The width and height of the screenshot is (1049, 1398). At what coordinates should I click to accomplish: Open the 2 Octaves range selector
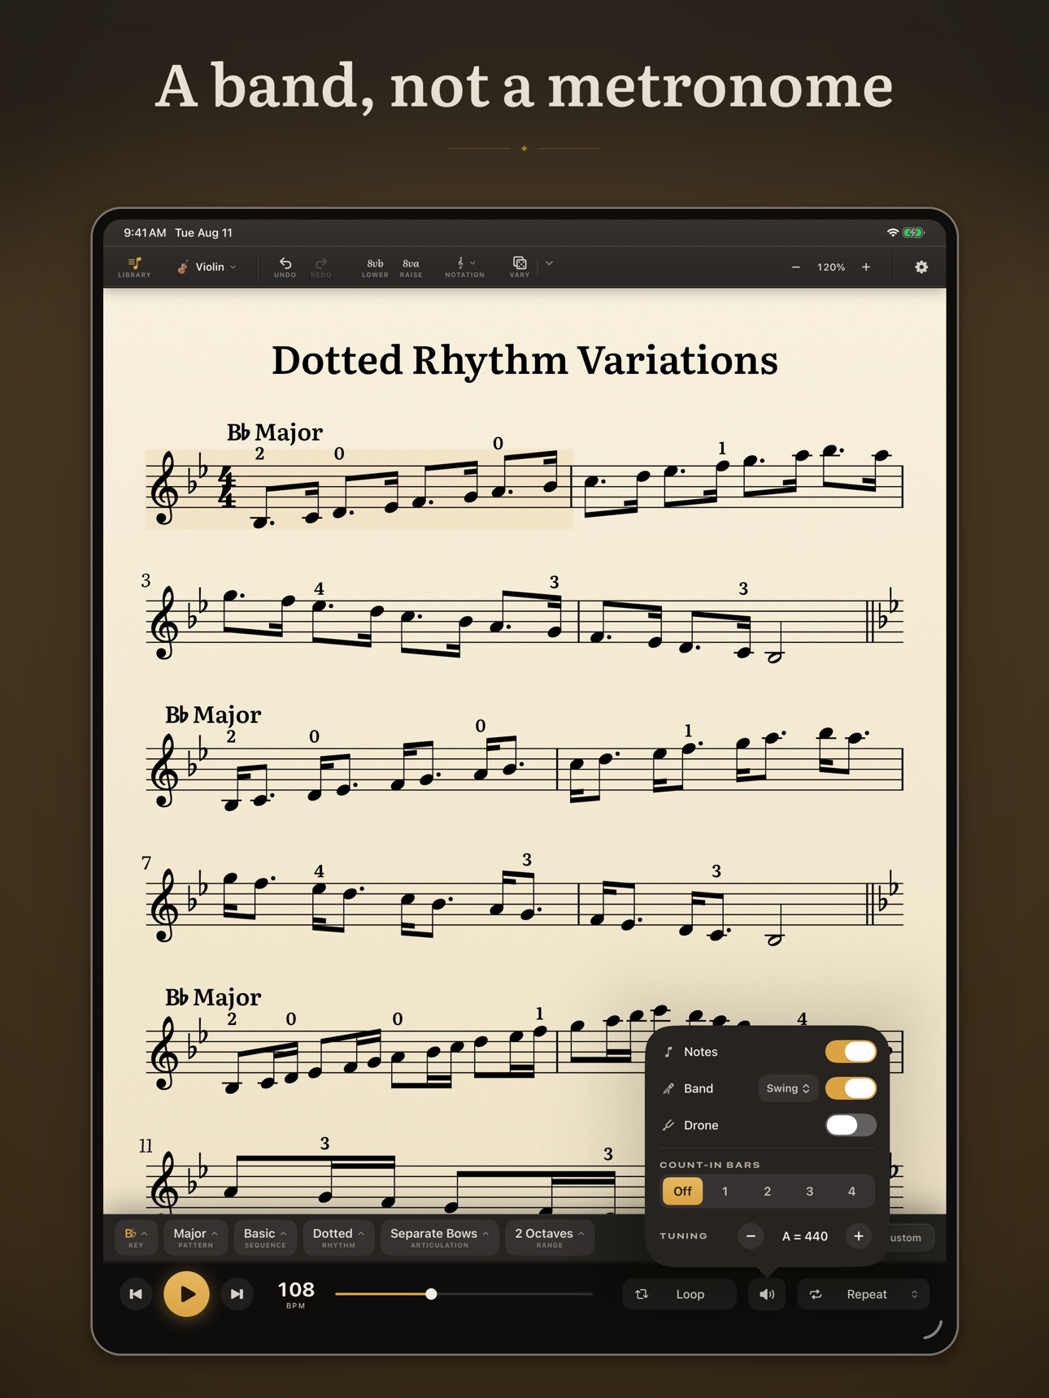point(550,1238)
